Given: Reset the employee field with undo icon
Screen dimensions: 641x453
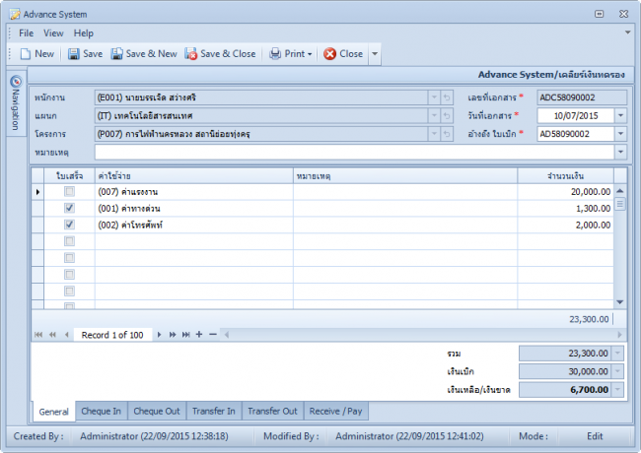Looking at the screenshot, I should pos(447,97).
